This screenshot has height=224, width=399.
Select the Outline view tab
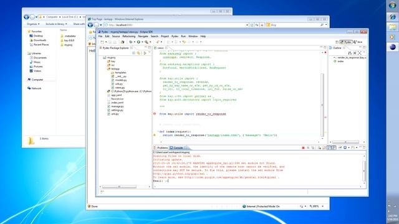(x=337, y=48)
